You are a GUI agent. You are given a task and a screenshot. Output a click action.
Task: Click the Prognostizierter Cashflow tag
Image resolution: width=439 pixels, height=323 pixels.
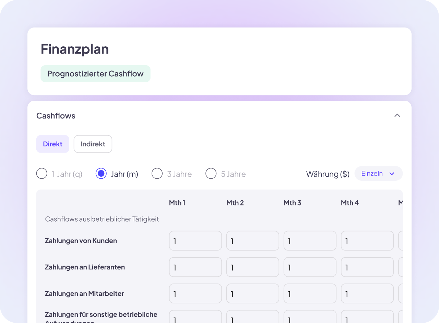tap(95, 74)
